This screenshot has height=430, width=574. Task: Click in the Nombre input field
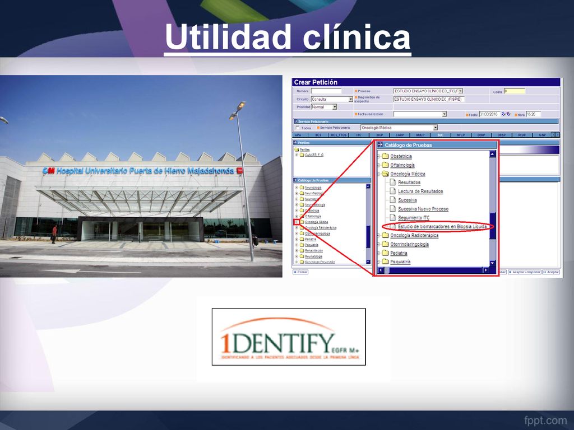326,91
